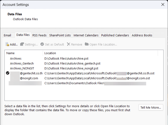Click the AutoArchive_nongit.pst location

(x=71, y=68)
